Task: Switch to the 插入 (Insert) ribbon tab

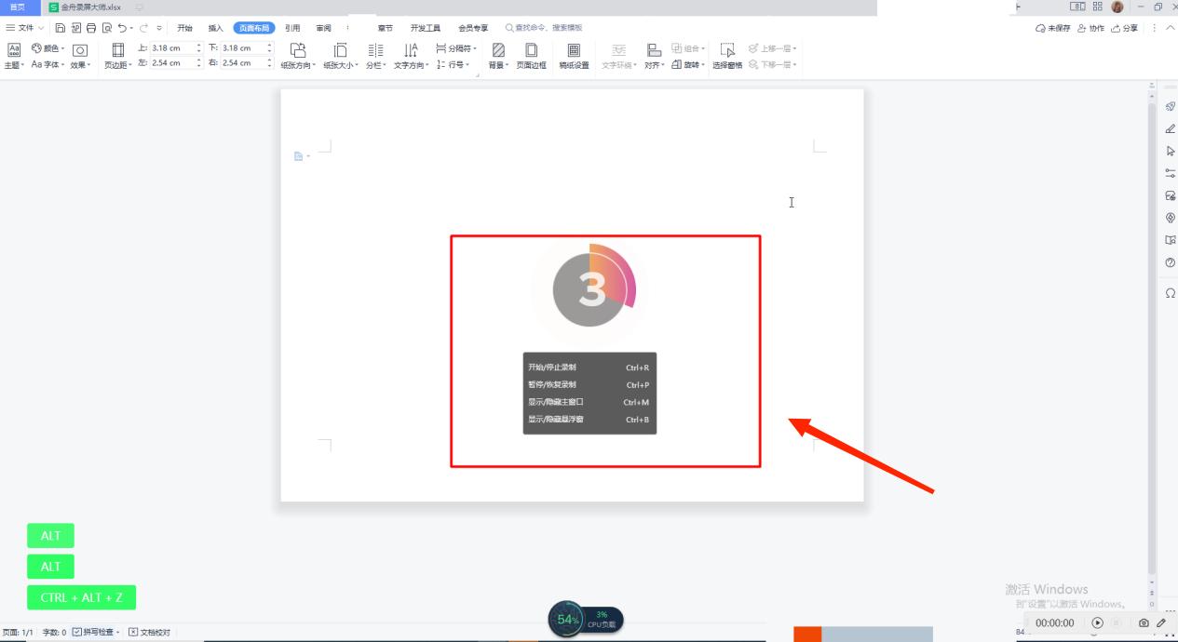Action: point(215,28)
